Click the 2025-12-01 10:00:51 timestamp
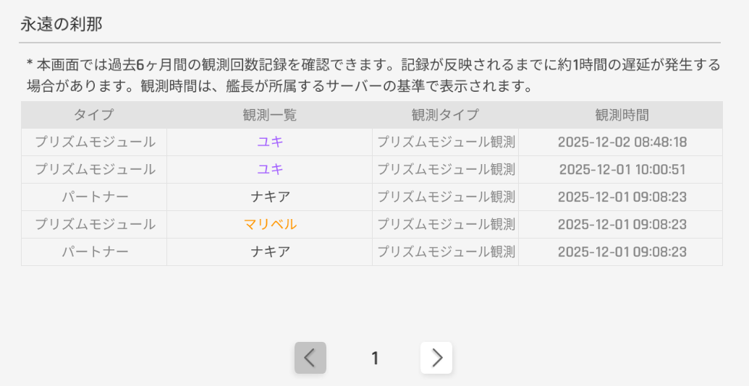The image size is (749, 386). point(622,170)
